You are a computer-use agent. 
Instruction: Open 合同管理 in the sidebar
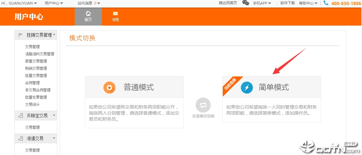(32, 83)
